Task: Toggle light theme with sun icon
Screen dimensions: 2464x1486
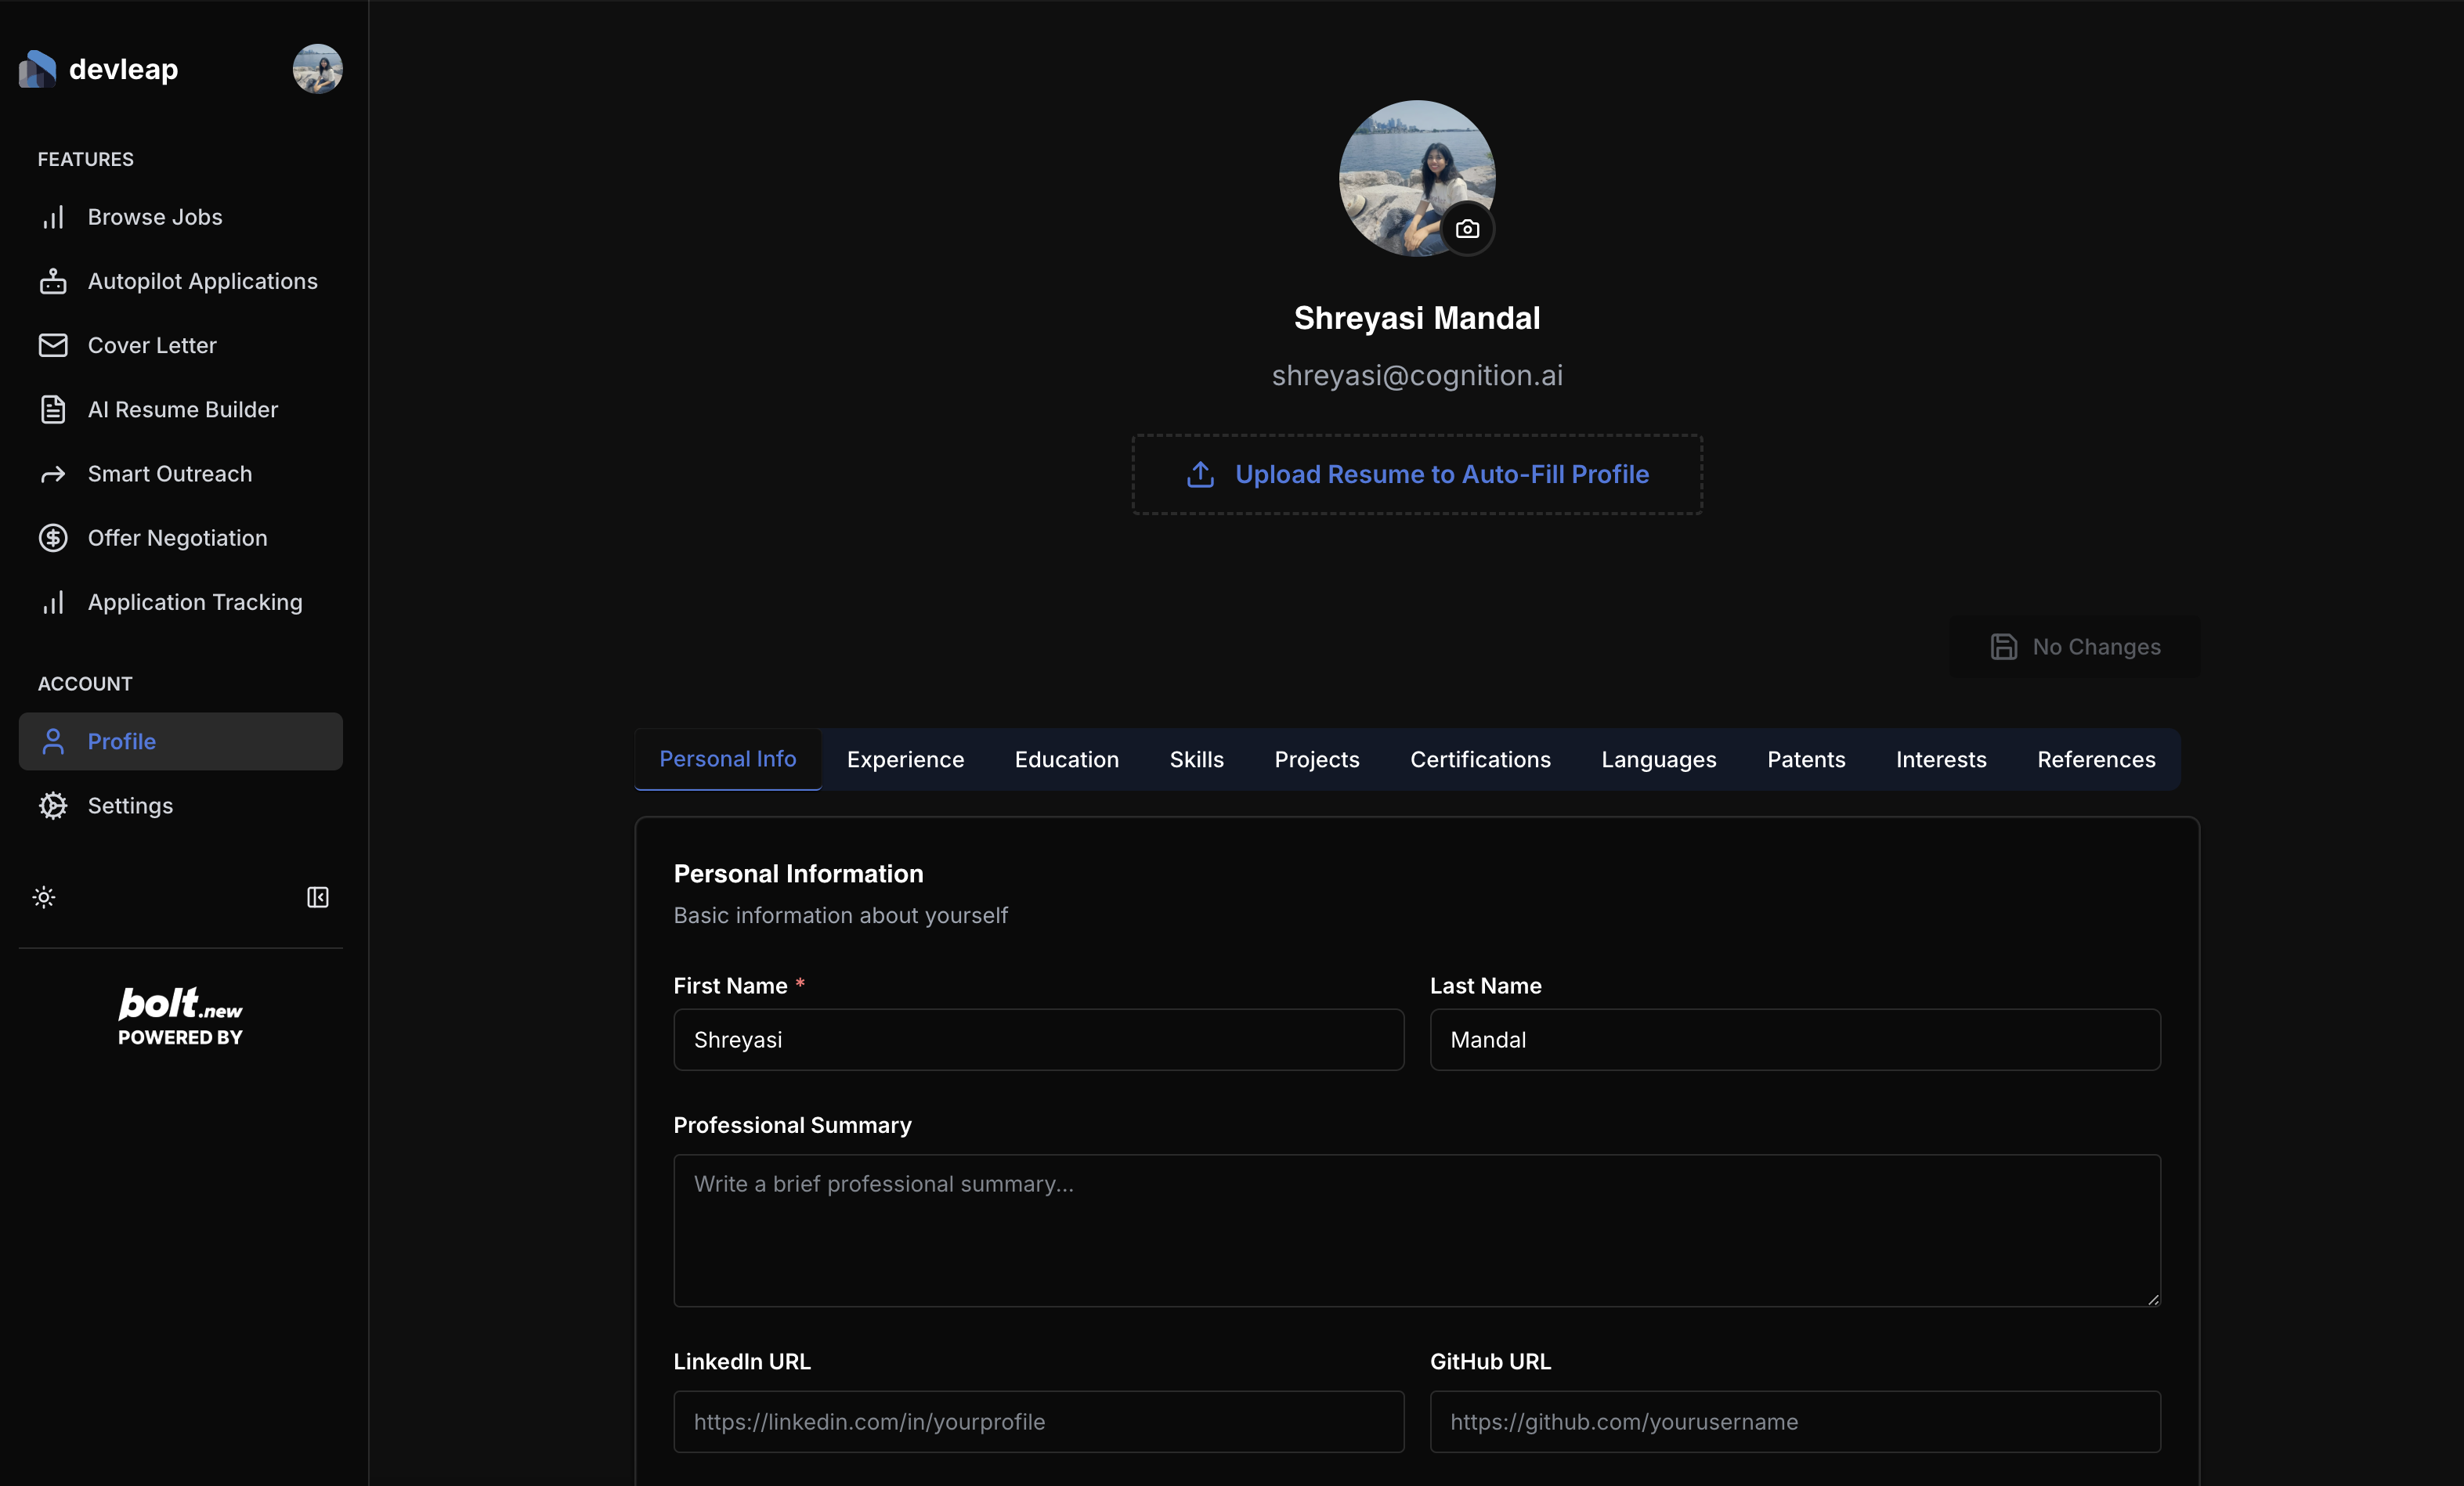Action: [44, 897]
